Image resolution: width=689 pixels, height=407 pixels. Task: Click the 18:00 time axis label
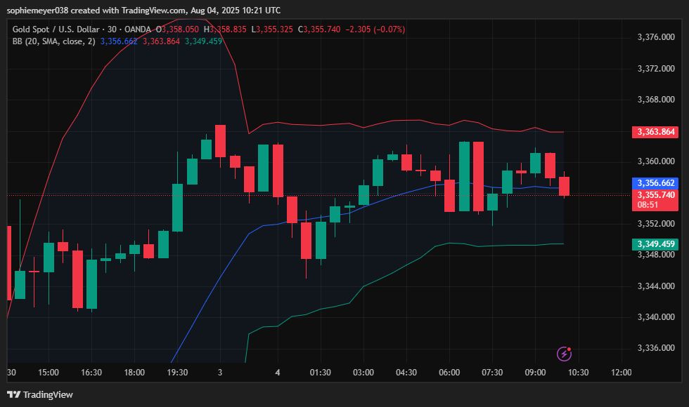click(x=134, y=373)
